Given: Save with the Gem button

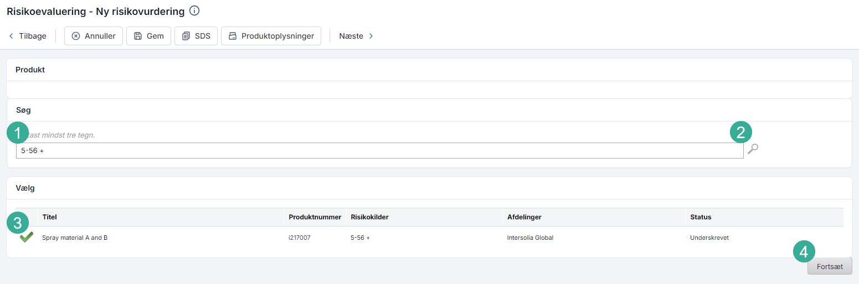Looking at the screenshot, I should [x=148, y=36].
